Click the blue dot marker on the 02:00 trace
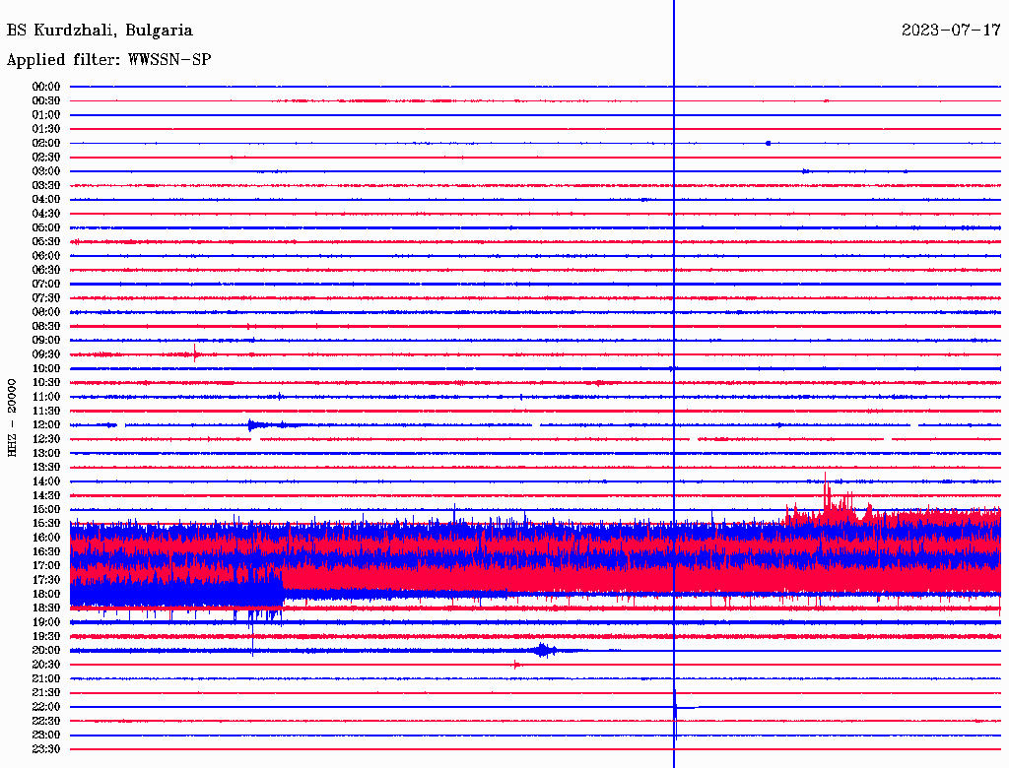 [769, 143]
